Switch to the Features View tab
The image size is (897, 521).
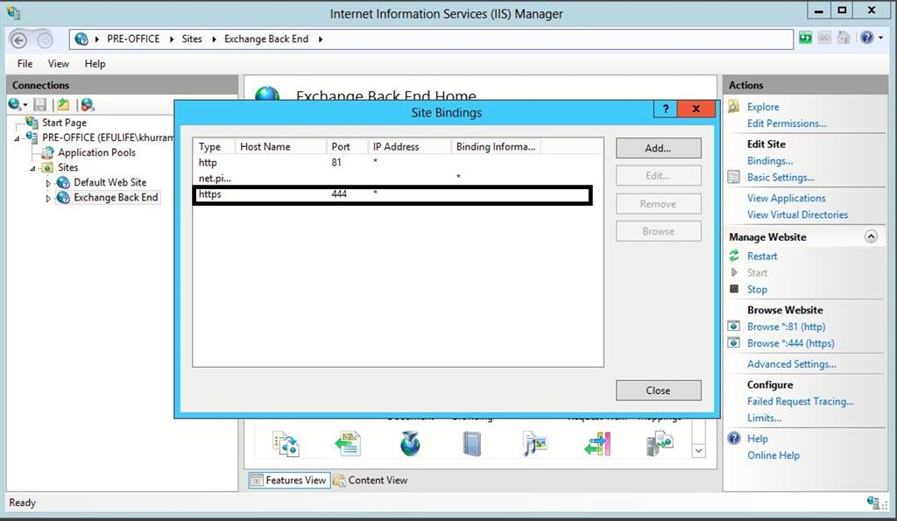289,480
